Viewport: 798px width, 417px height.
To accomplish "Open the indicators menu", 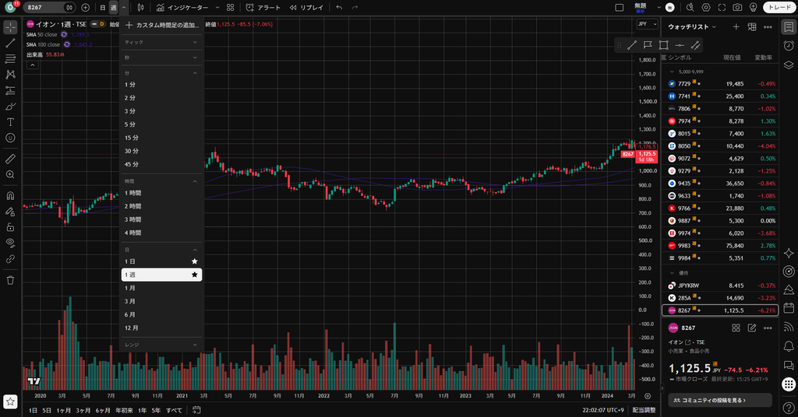I will (x=182, y=8).
